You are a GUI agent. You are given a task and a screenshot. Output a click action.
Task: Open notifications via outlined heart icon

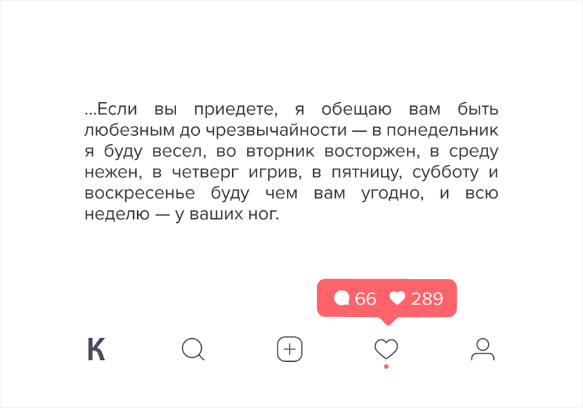pos(386,349)
